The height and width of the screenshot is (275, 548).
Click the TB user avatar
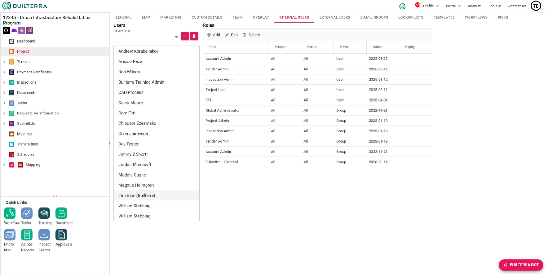click(536, 6)
